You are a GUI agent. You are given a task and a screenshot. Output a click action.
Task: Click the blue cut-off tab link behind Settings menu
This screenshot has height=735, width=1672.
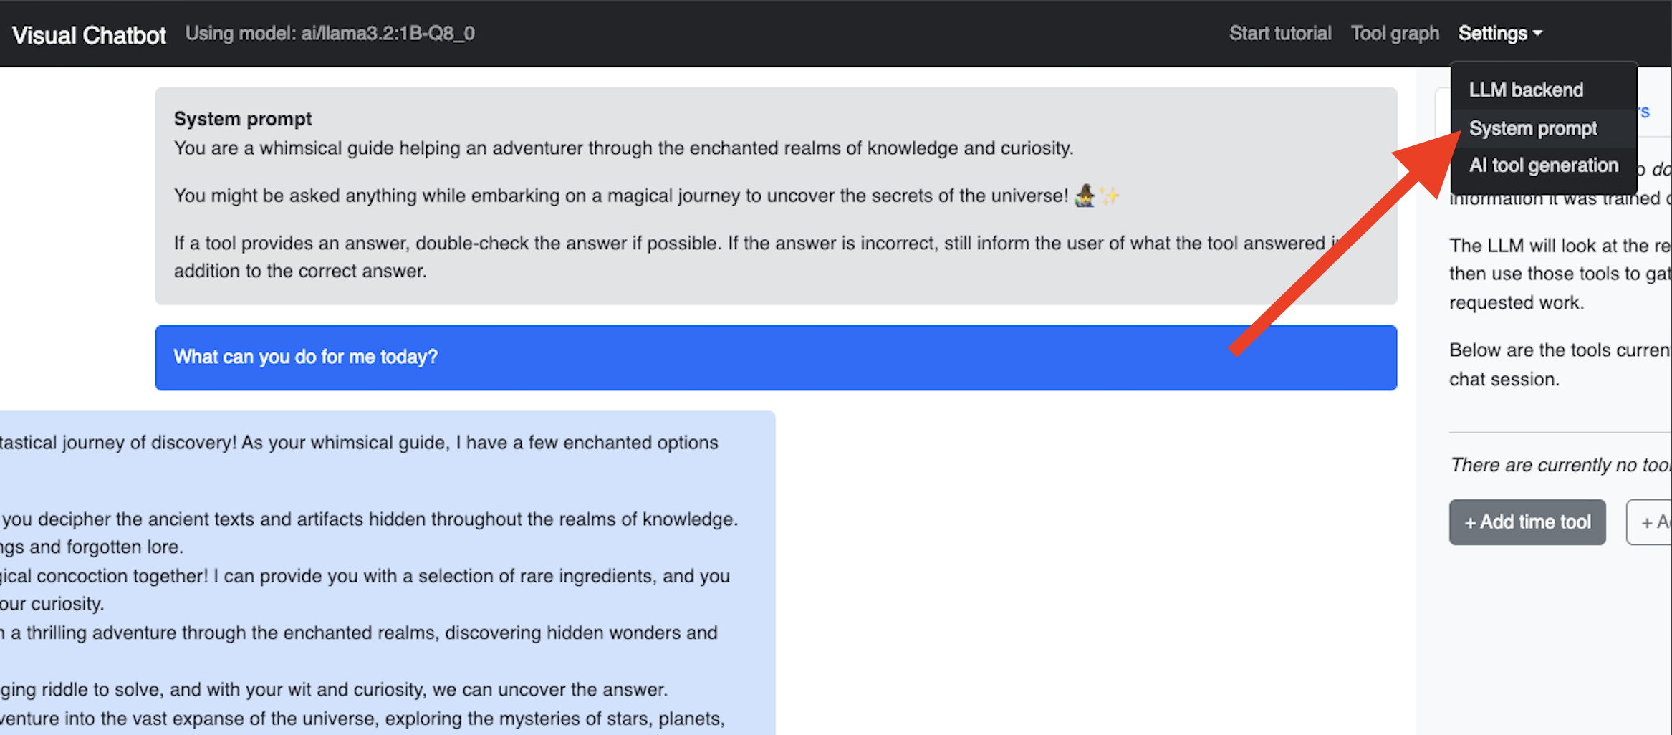[x=1643, y=112]
